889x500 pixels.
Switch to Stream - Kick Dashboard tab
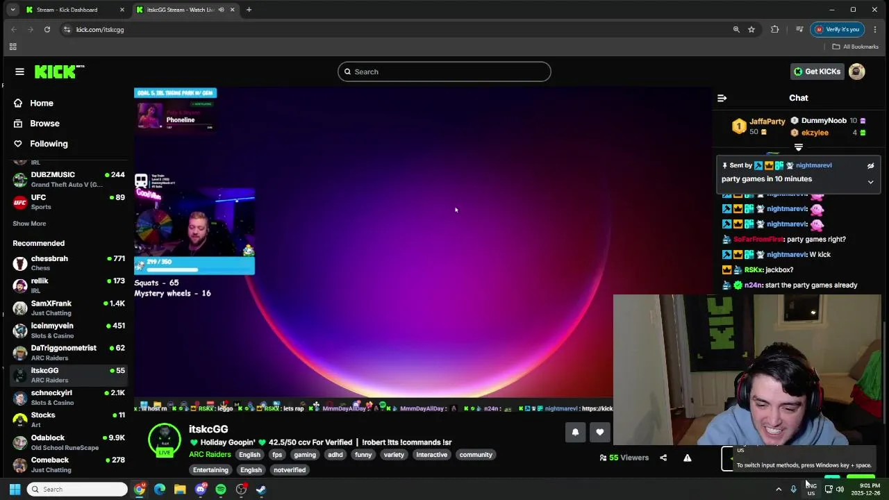click(74, 10)
